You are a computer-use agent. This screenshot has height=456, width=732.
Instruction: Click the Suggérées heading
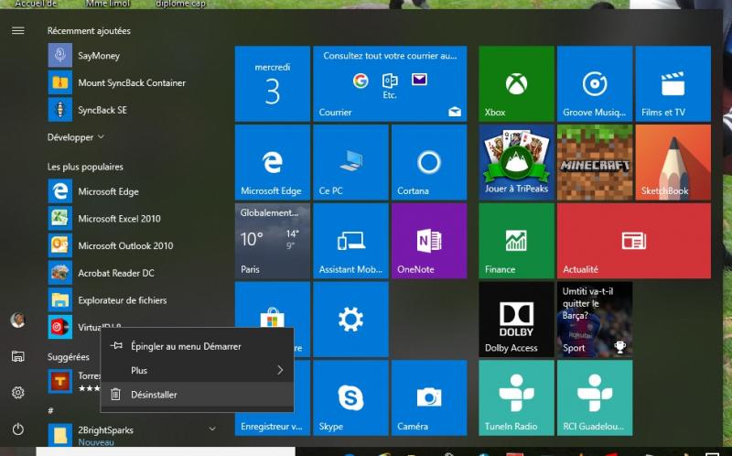click(68, 357)
